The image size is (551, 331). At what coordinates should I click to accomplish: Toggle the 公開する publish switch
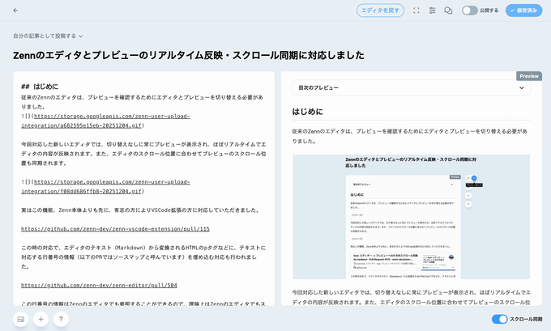tap(470, 11)
